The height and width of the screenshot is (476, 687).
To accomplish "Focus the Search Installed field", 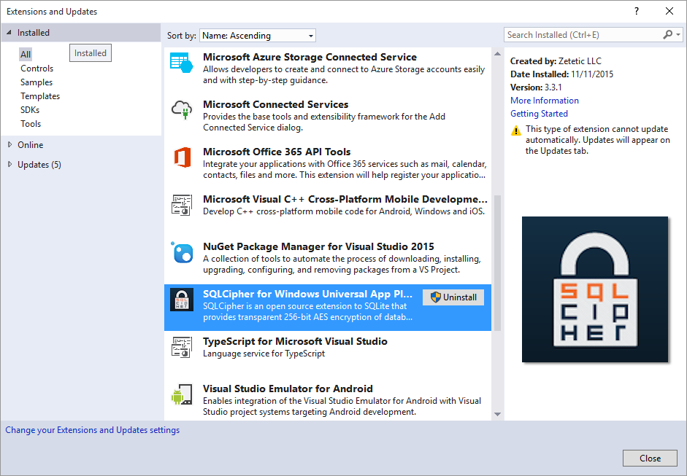I will click(583, 34).
